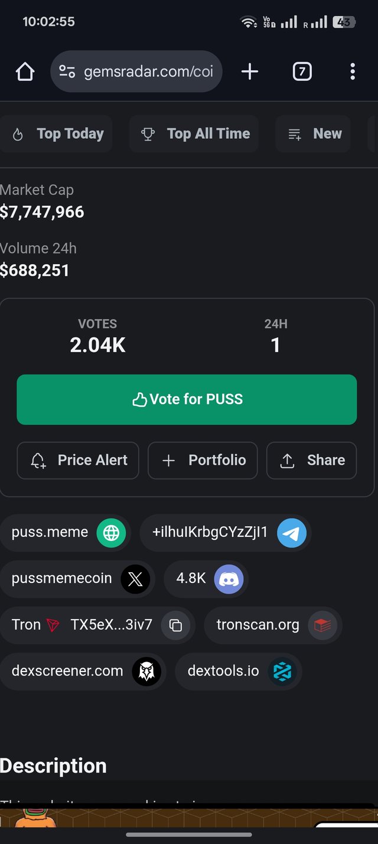This screenshot has height=844, width=378.
Task: Open the Telegram group link
Action: pos(226,532)
